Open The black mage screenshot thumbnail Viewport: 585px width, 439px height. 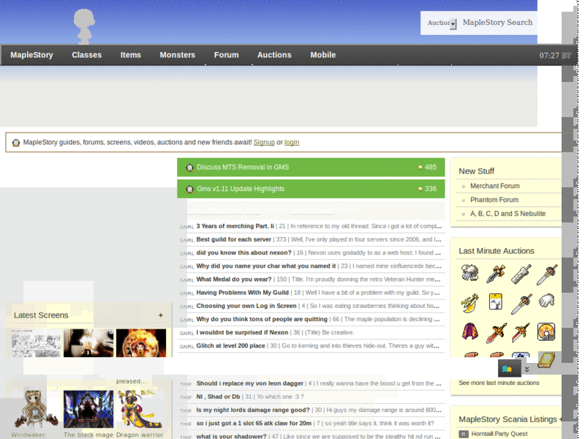tap(88, 409)
